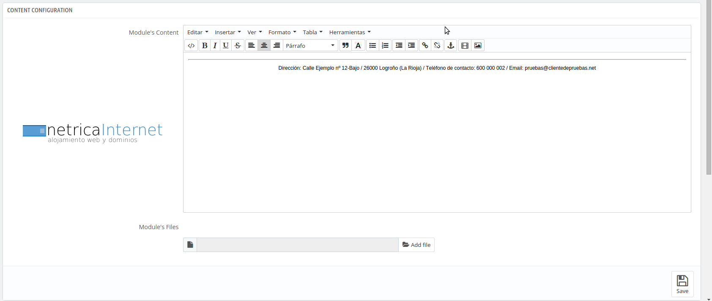The image size is (712, 301).
Task: Expand the Párrafo format dropdown
Action: tap(310, 46)
